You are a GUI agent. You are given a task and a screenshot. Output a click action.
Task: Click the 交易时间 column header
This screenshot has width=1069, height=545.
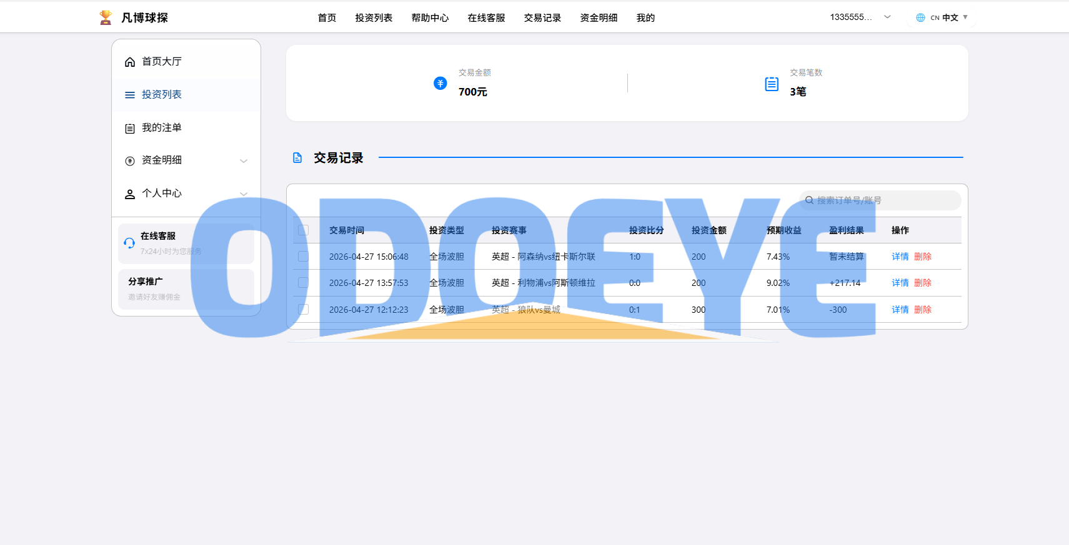pos(347,230)
